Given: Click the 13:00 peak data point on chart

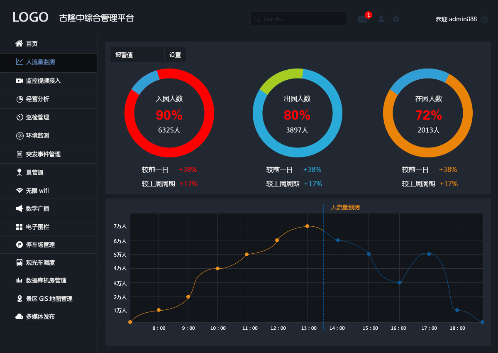Looking at the screenshot, I should [307, 226].
